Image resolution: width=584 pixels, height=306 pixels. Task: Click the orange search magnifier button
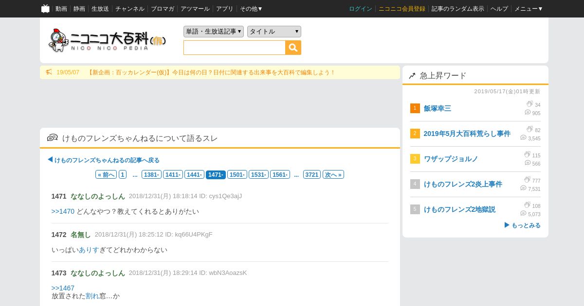293,48
